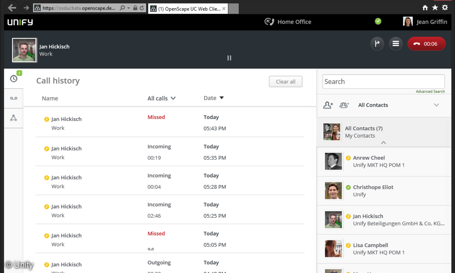Click browser favorites star icon

(435, 8)
